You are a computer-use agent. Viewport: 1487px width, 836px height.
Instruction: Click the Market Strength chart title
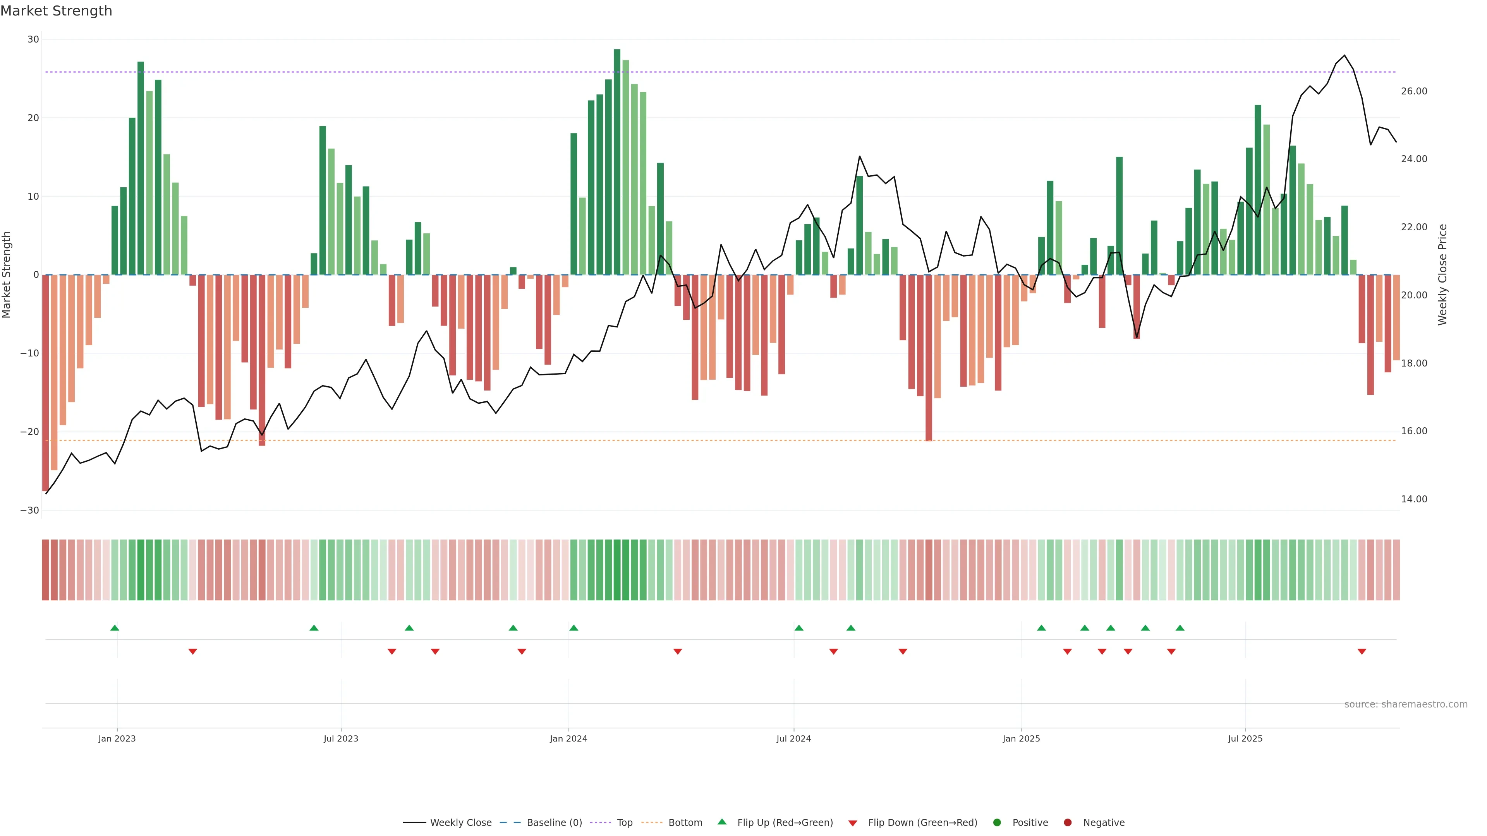(56, 11)
